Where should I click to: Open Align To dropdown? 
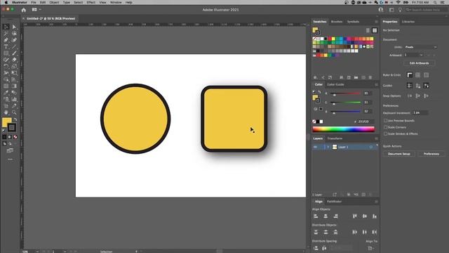[371, 248]
